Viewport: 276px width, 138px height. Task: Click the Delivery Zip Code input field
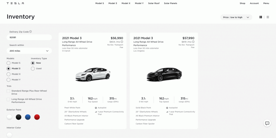[29, 37]
